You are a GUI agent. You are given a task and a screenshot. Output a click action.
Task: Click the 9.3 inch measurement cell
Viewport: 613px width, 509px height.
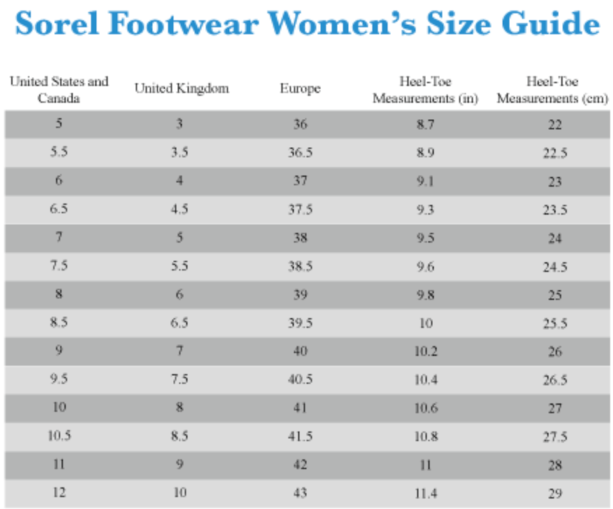click(425, 209)
